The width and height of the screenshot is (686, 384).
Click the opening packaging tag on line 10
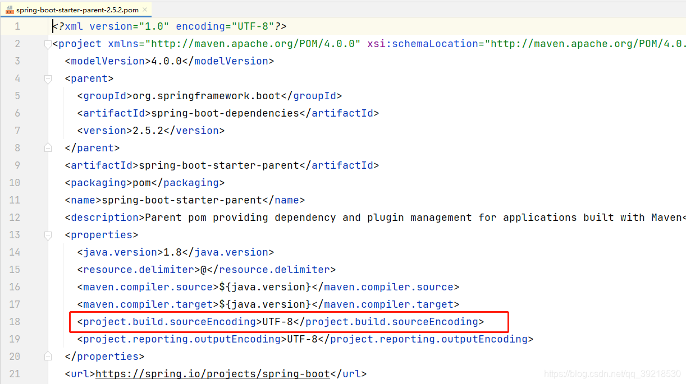pos(99,183)
